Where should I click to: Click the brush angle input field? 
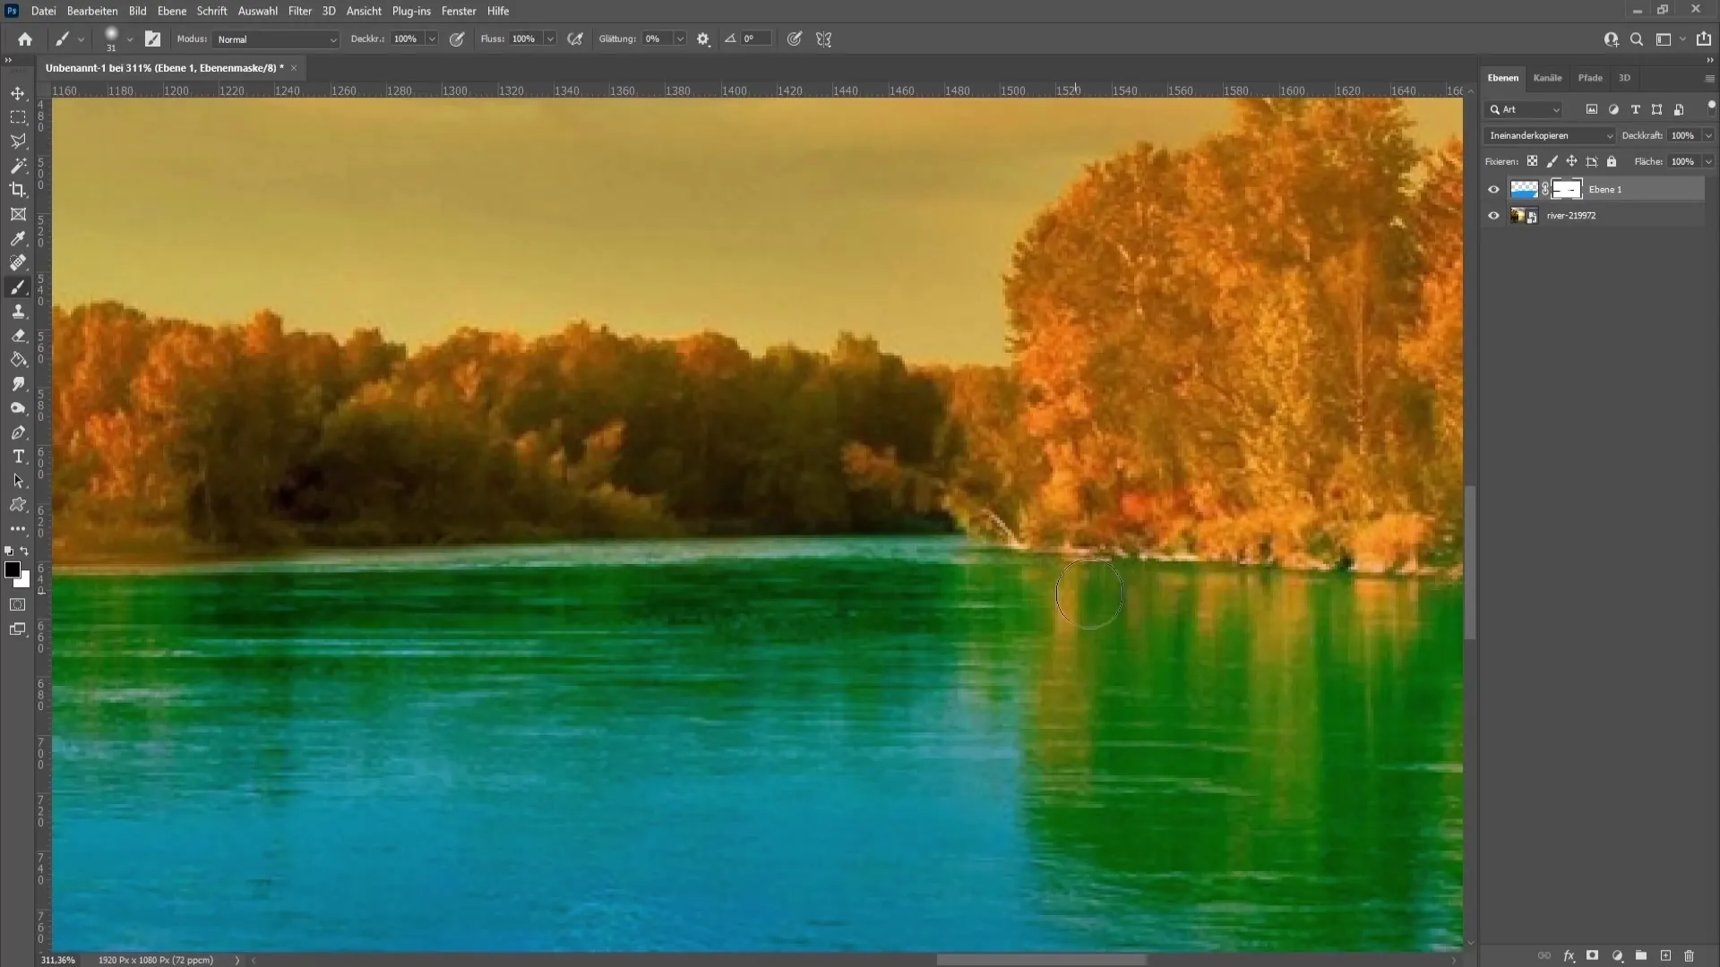[755, 39]
